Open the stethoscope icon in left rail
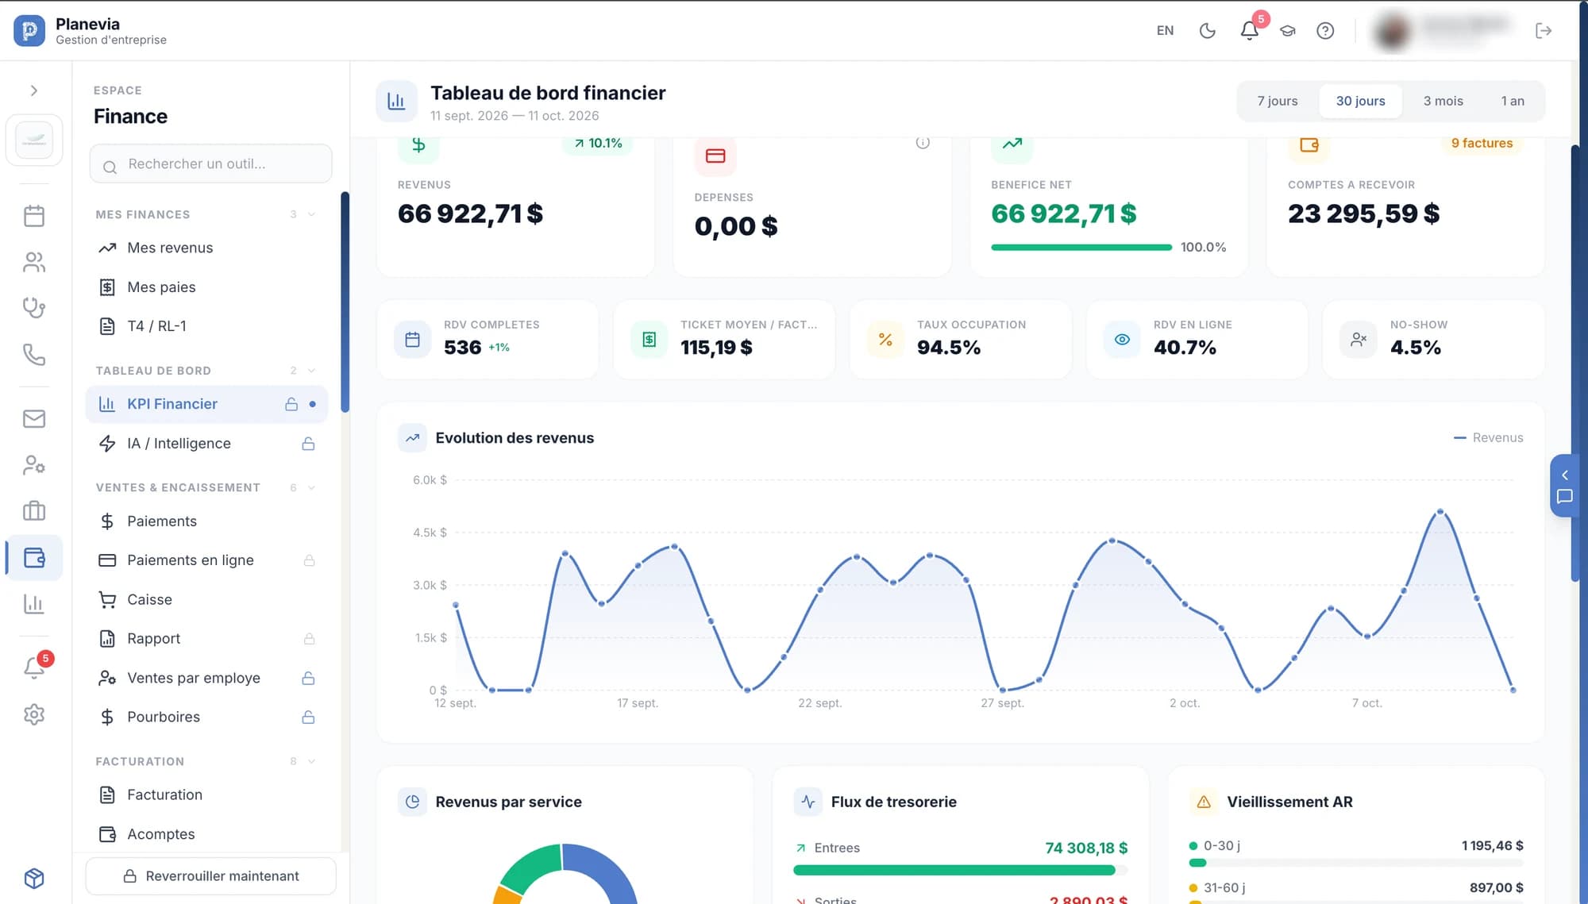The width and height of the screenshot is (1588, 904). [x=34, y=308]
